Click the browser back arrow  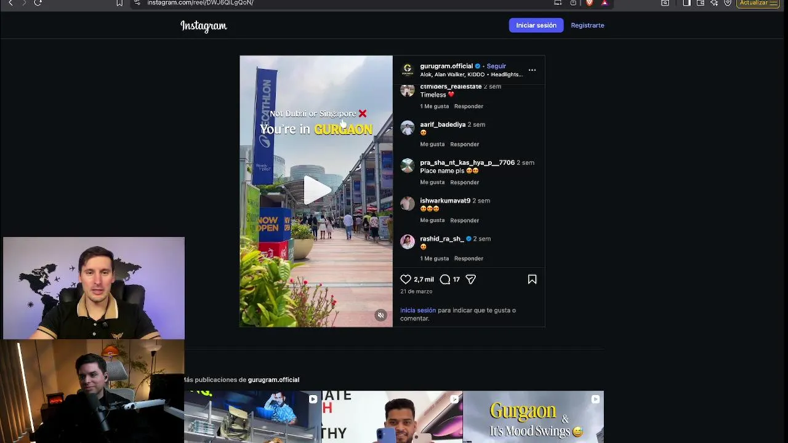10,3
